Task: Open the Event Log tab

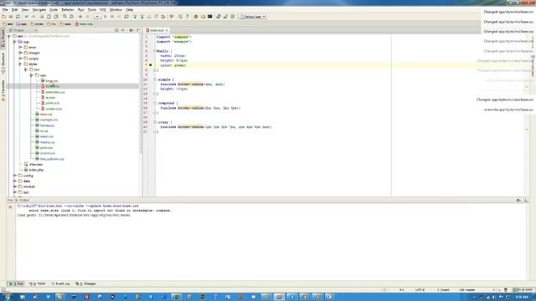Action: [60, 283]
